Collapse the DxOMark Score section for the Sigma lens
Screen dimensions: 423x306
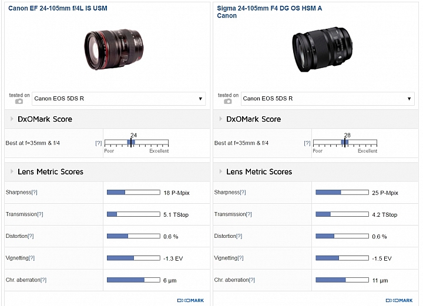pos(221,119)
